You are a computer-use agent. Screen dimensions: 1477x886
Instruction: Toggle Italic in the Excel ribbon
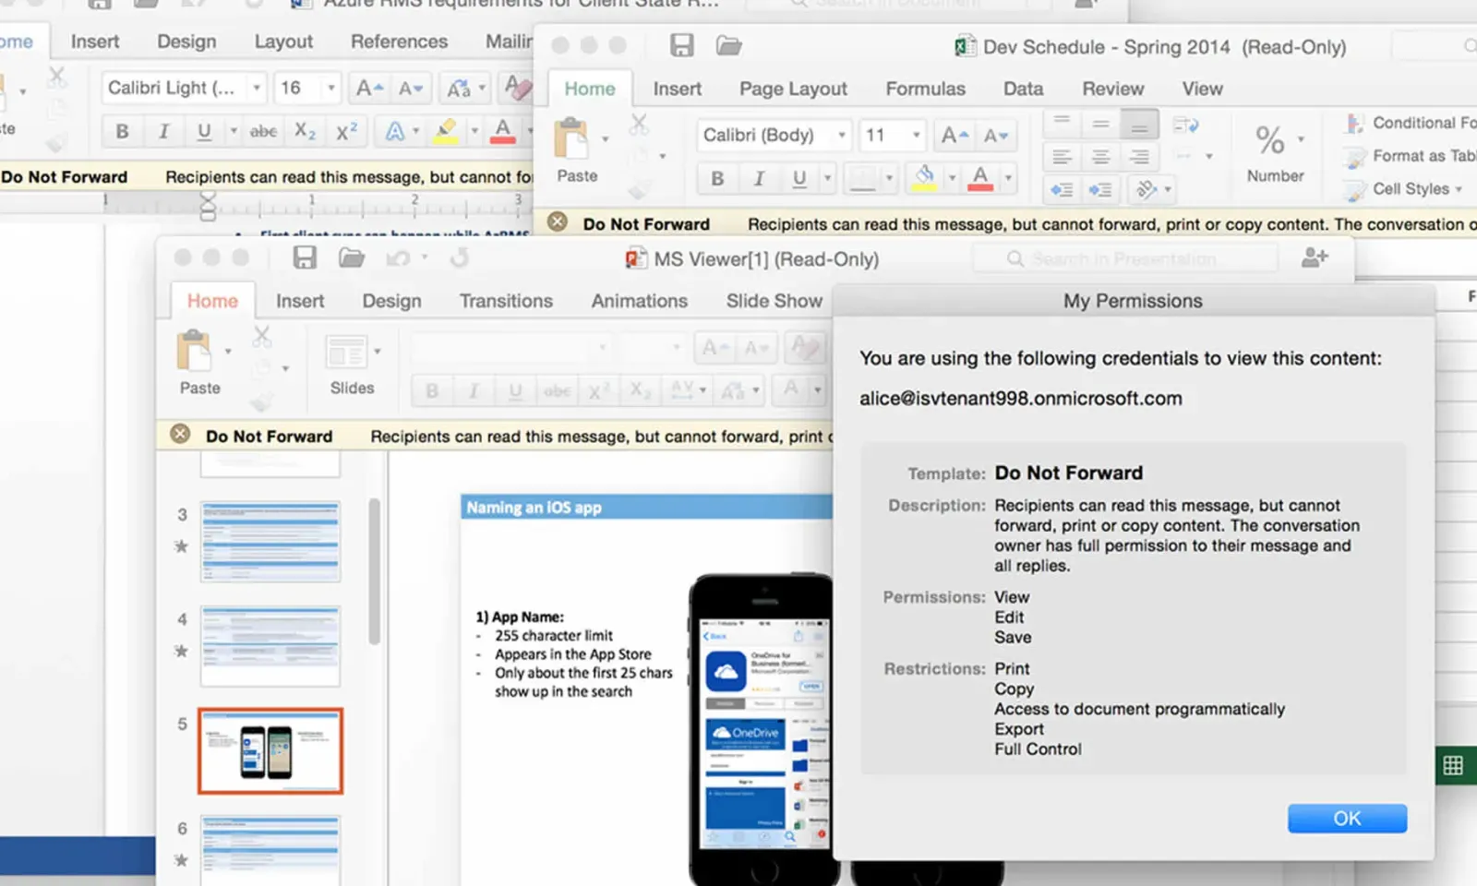(x=759, y=178)
